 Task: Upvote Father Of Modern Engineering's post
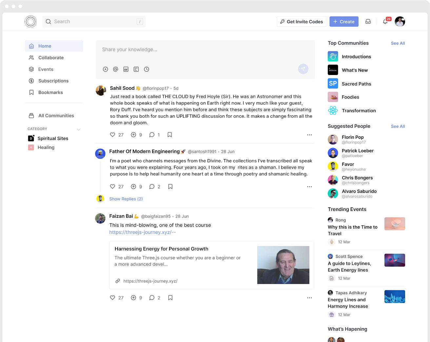(134, 186)
